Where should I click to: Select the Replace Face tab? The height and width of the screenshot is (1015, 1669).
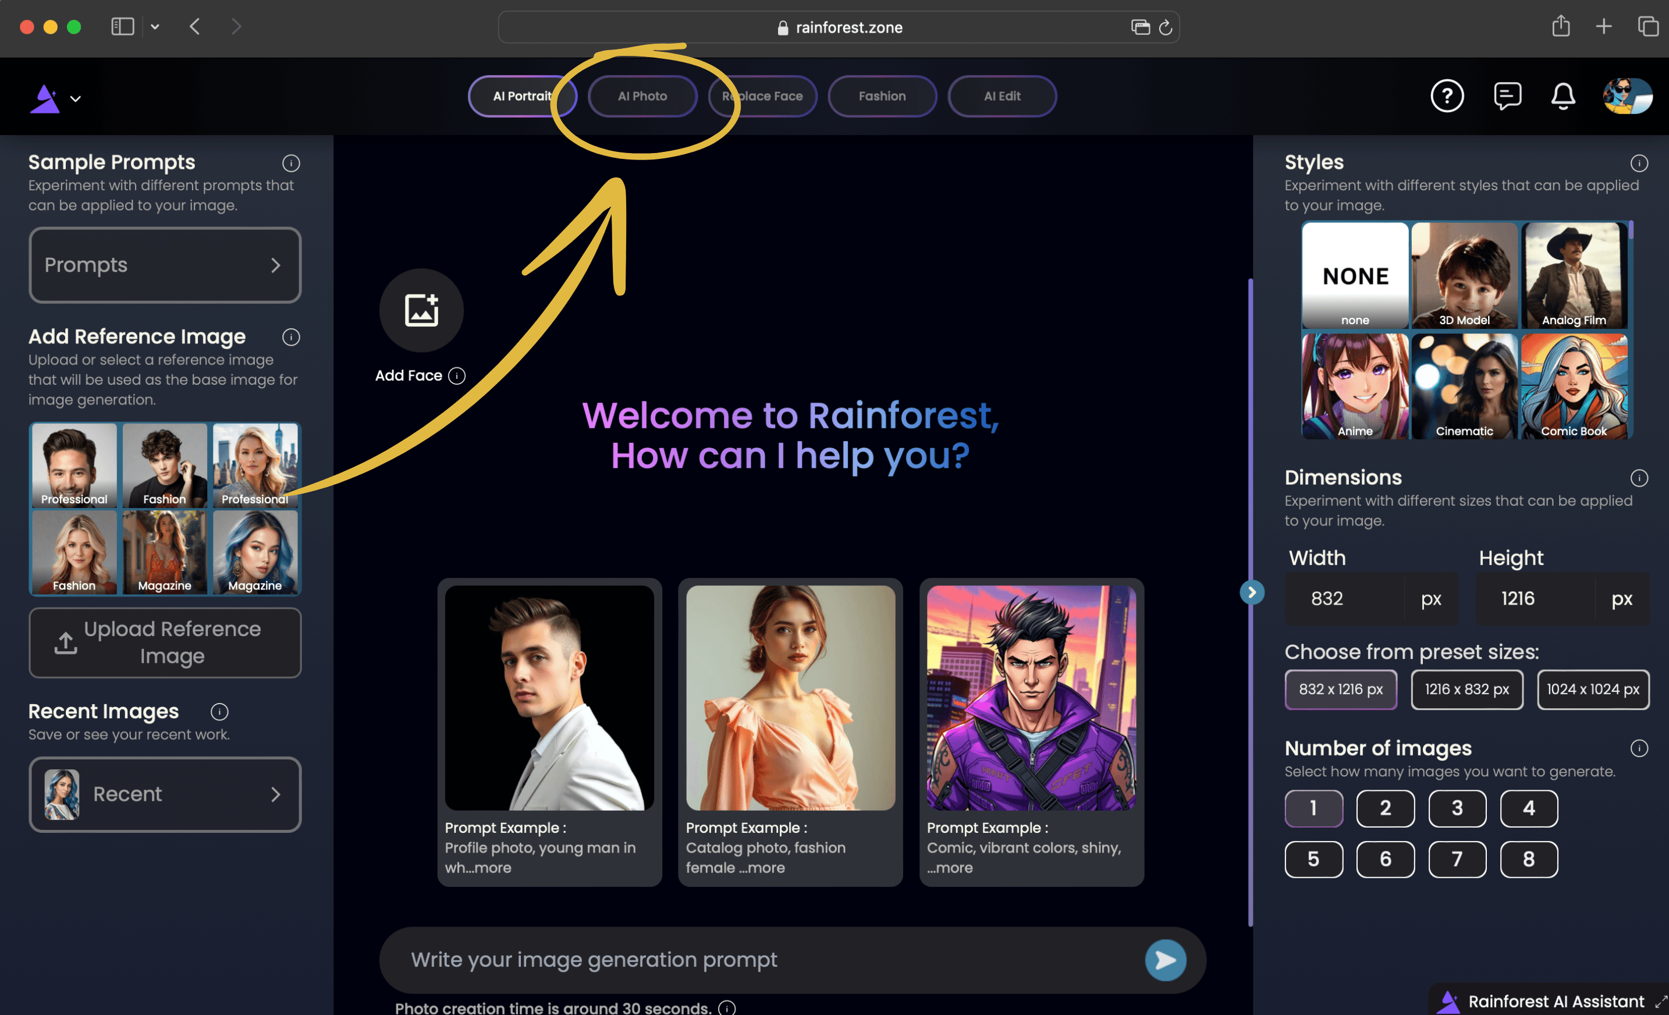point(763,95)
